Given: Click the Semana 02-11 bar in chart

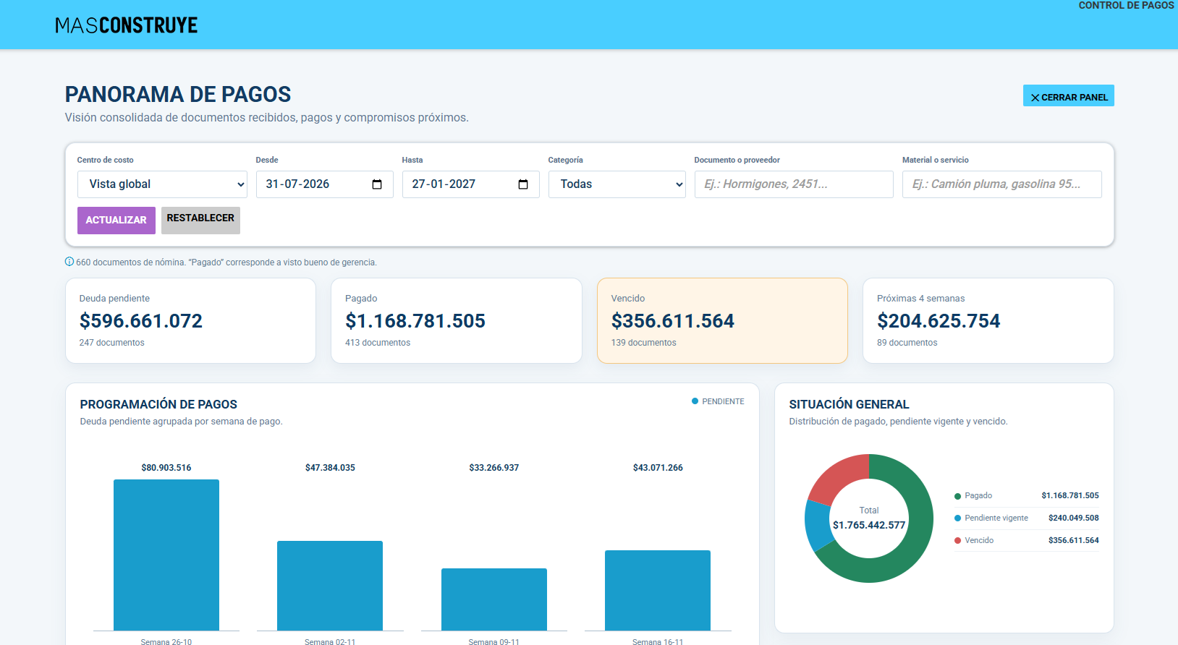Looking at the screenshot, I should coord(330,586).
